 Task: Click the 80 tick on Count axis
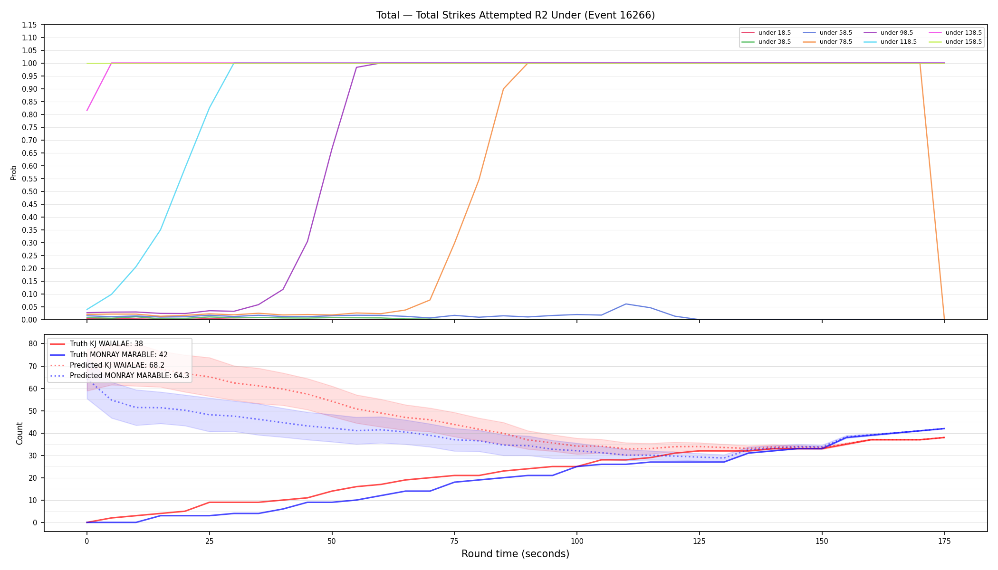33,344
